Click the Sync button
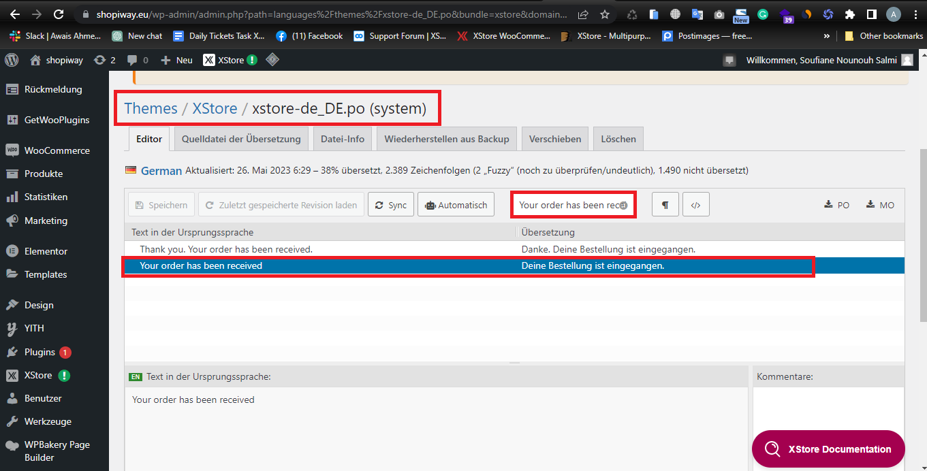This screenshot has width=927, height=471. 391,205
